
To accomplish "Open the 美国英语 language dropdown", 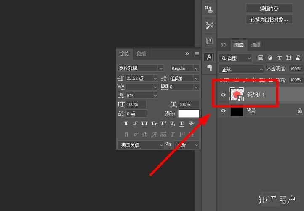I will pyautogui.click(x=141, y=145).
